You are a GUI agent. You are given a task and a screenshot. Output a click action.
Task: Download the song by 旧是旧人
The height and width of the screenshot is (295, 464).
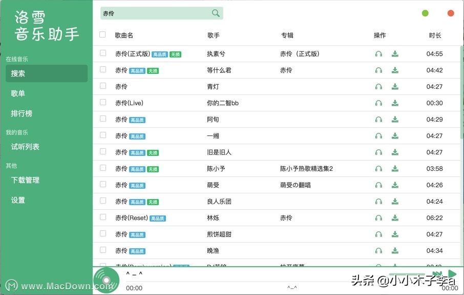point(395,152)
